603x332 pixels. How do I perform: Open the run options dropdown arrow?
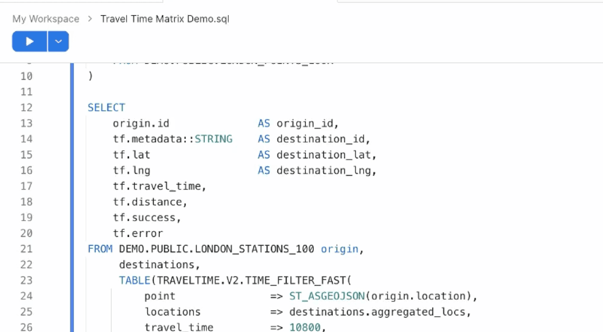click(59, 42)
